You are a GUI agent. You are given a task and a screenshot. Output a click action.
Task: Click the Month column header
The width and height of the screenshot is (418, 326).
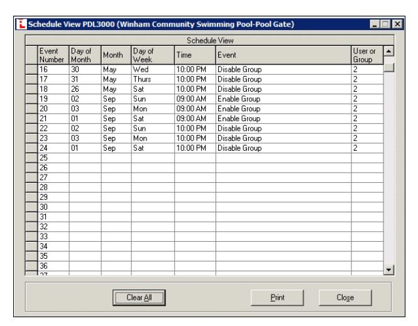point(116,55)
